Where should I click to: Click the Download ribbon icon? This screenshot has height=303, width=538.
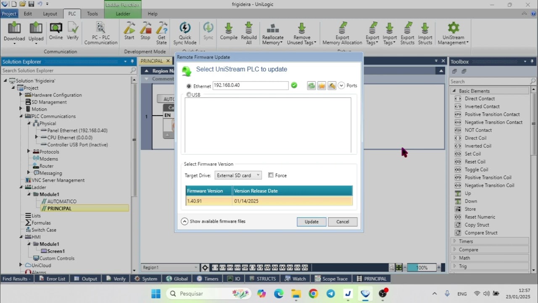[x=14, y=32]
